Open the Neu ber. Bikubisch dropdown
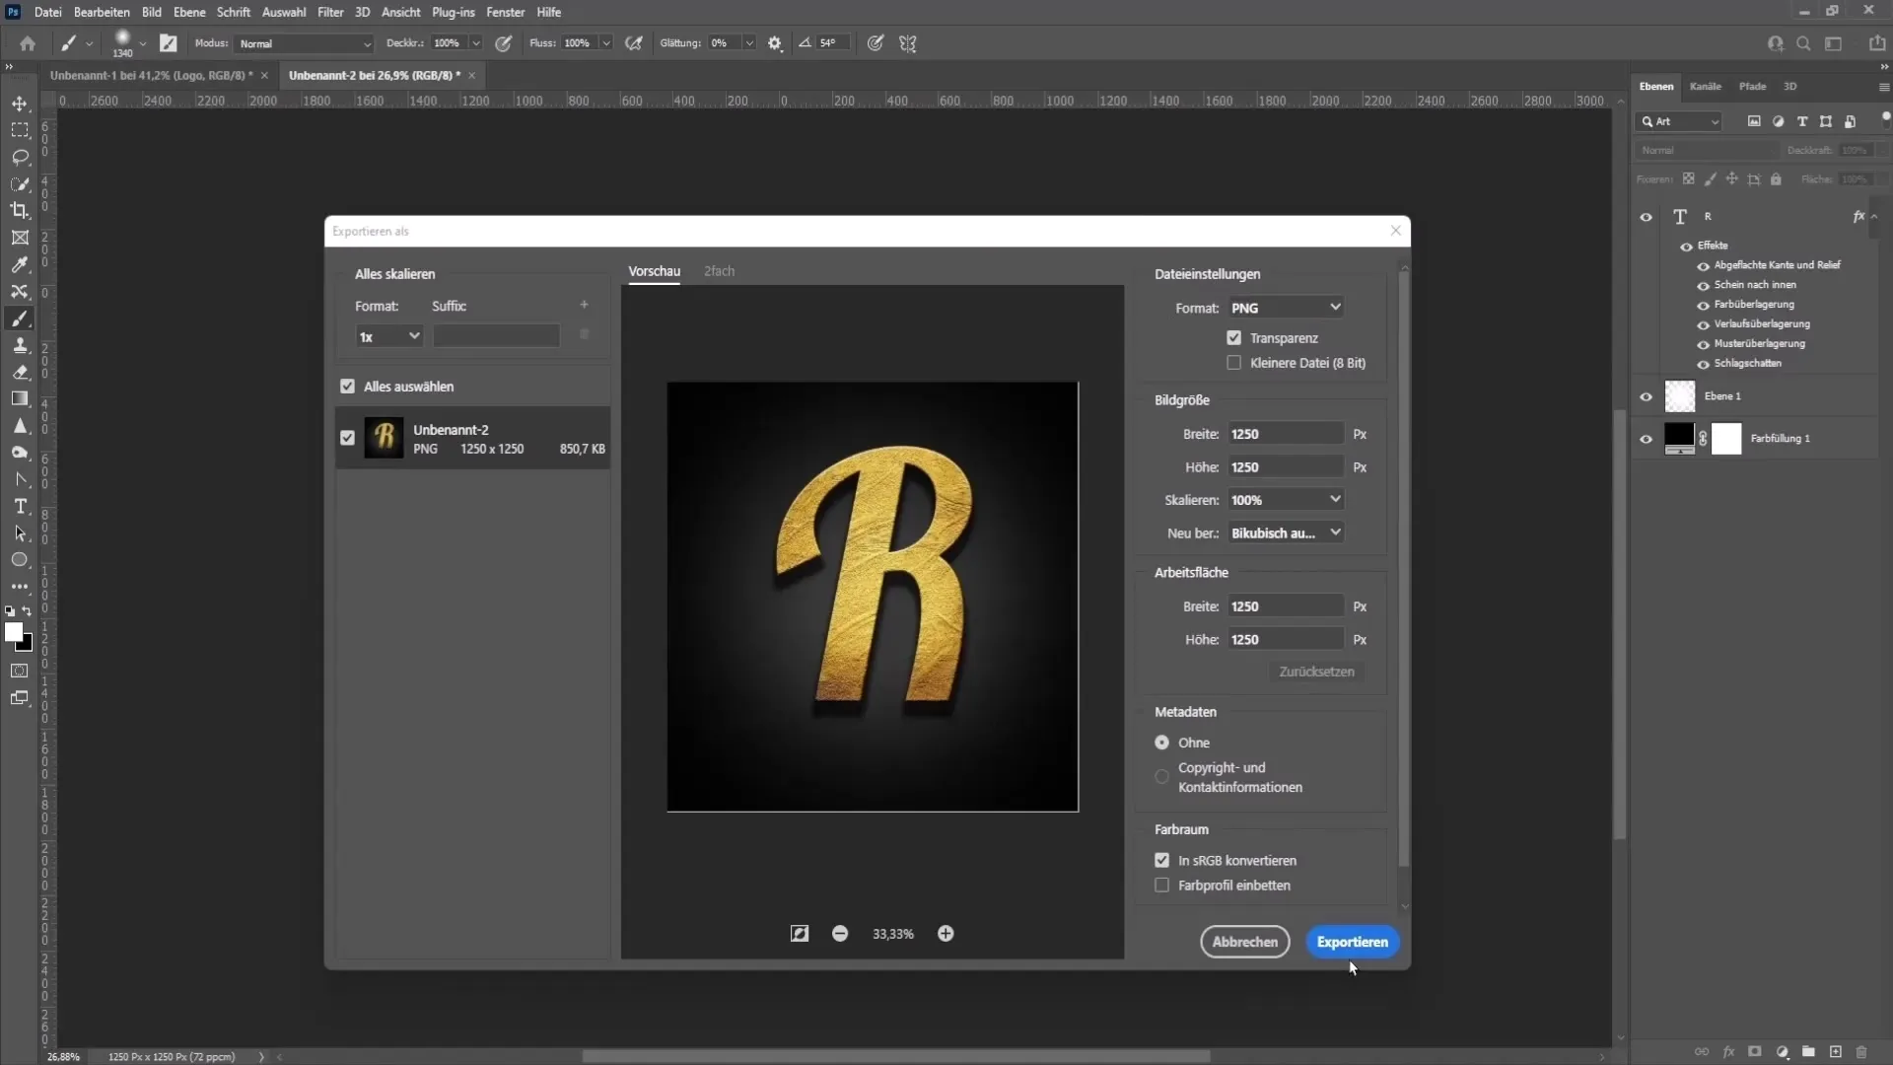The image size is (1893, 1065). [x=1287, y=532]
